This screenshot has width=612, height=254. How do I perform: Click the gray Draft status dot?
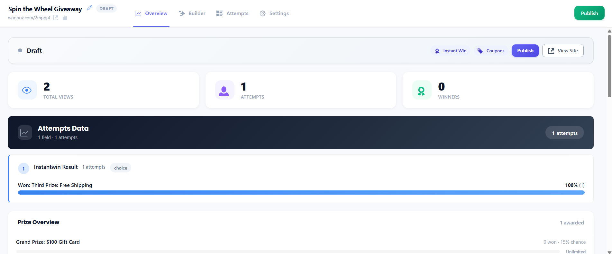pos(20,50)
